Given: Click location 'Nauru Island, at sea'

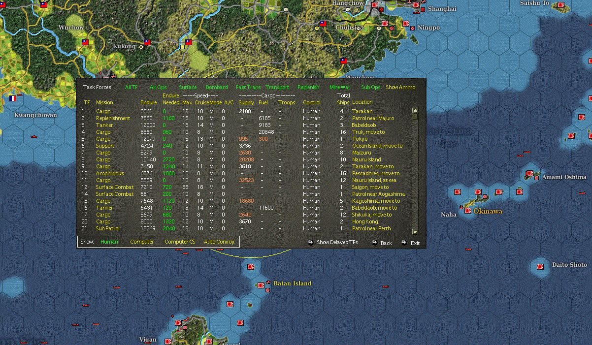Looking at the screenshot, I should point(374,180).
